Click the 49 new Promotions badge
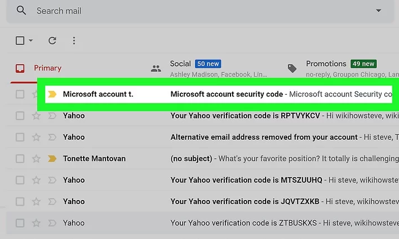Image resolution: width=399 pixels, height=239 pixels. [x=363, y=64]
